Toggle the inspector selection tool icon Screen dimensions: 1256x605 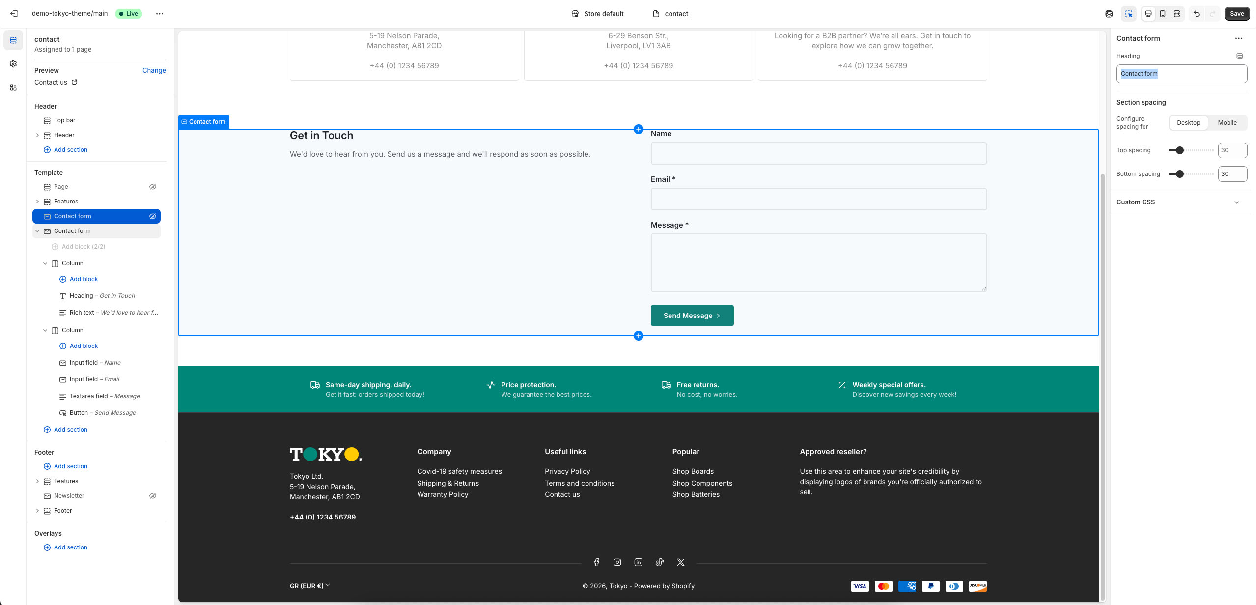click(1129, 14)
